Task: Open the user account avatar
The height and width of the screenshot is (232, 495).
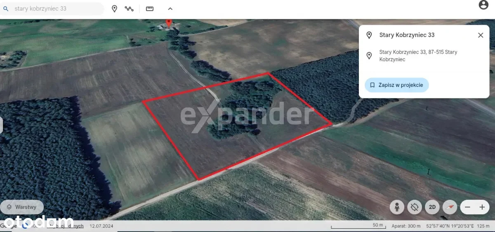Action: (483, 5)
